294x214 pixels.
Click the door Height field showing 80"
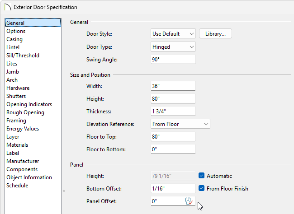click(x=173, y=98)
